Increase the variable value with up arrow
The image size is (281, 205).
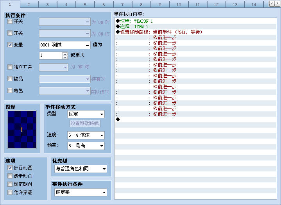tap(65, 54)
